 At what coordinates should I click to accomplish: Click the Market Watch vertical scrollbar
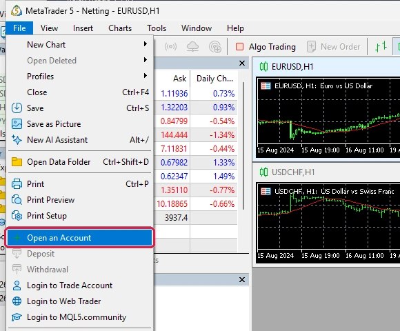pos(243,146)
